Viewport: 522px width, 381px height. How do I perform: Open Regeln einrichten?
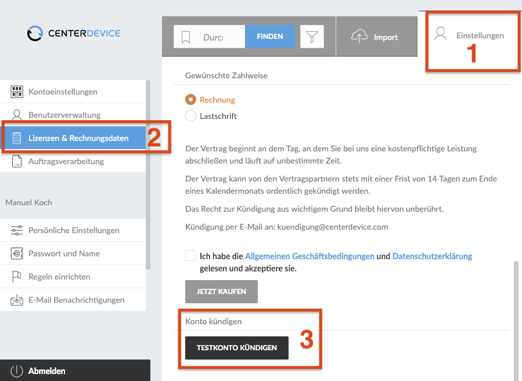click(73, 277)
